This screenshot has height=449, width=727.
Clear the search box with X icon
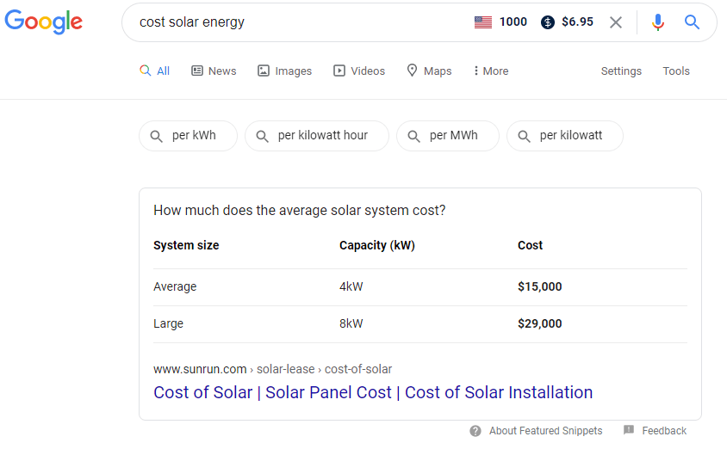point(616,22)
